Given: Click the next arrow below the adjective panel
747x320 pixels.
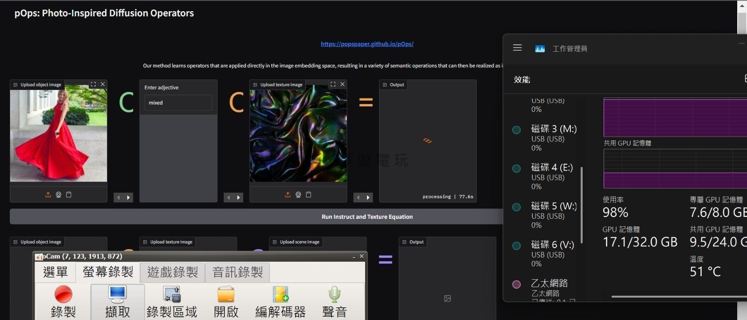Looking at the screenshot, I should pos(239,198).
